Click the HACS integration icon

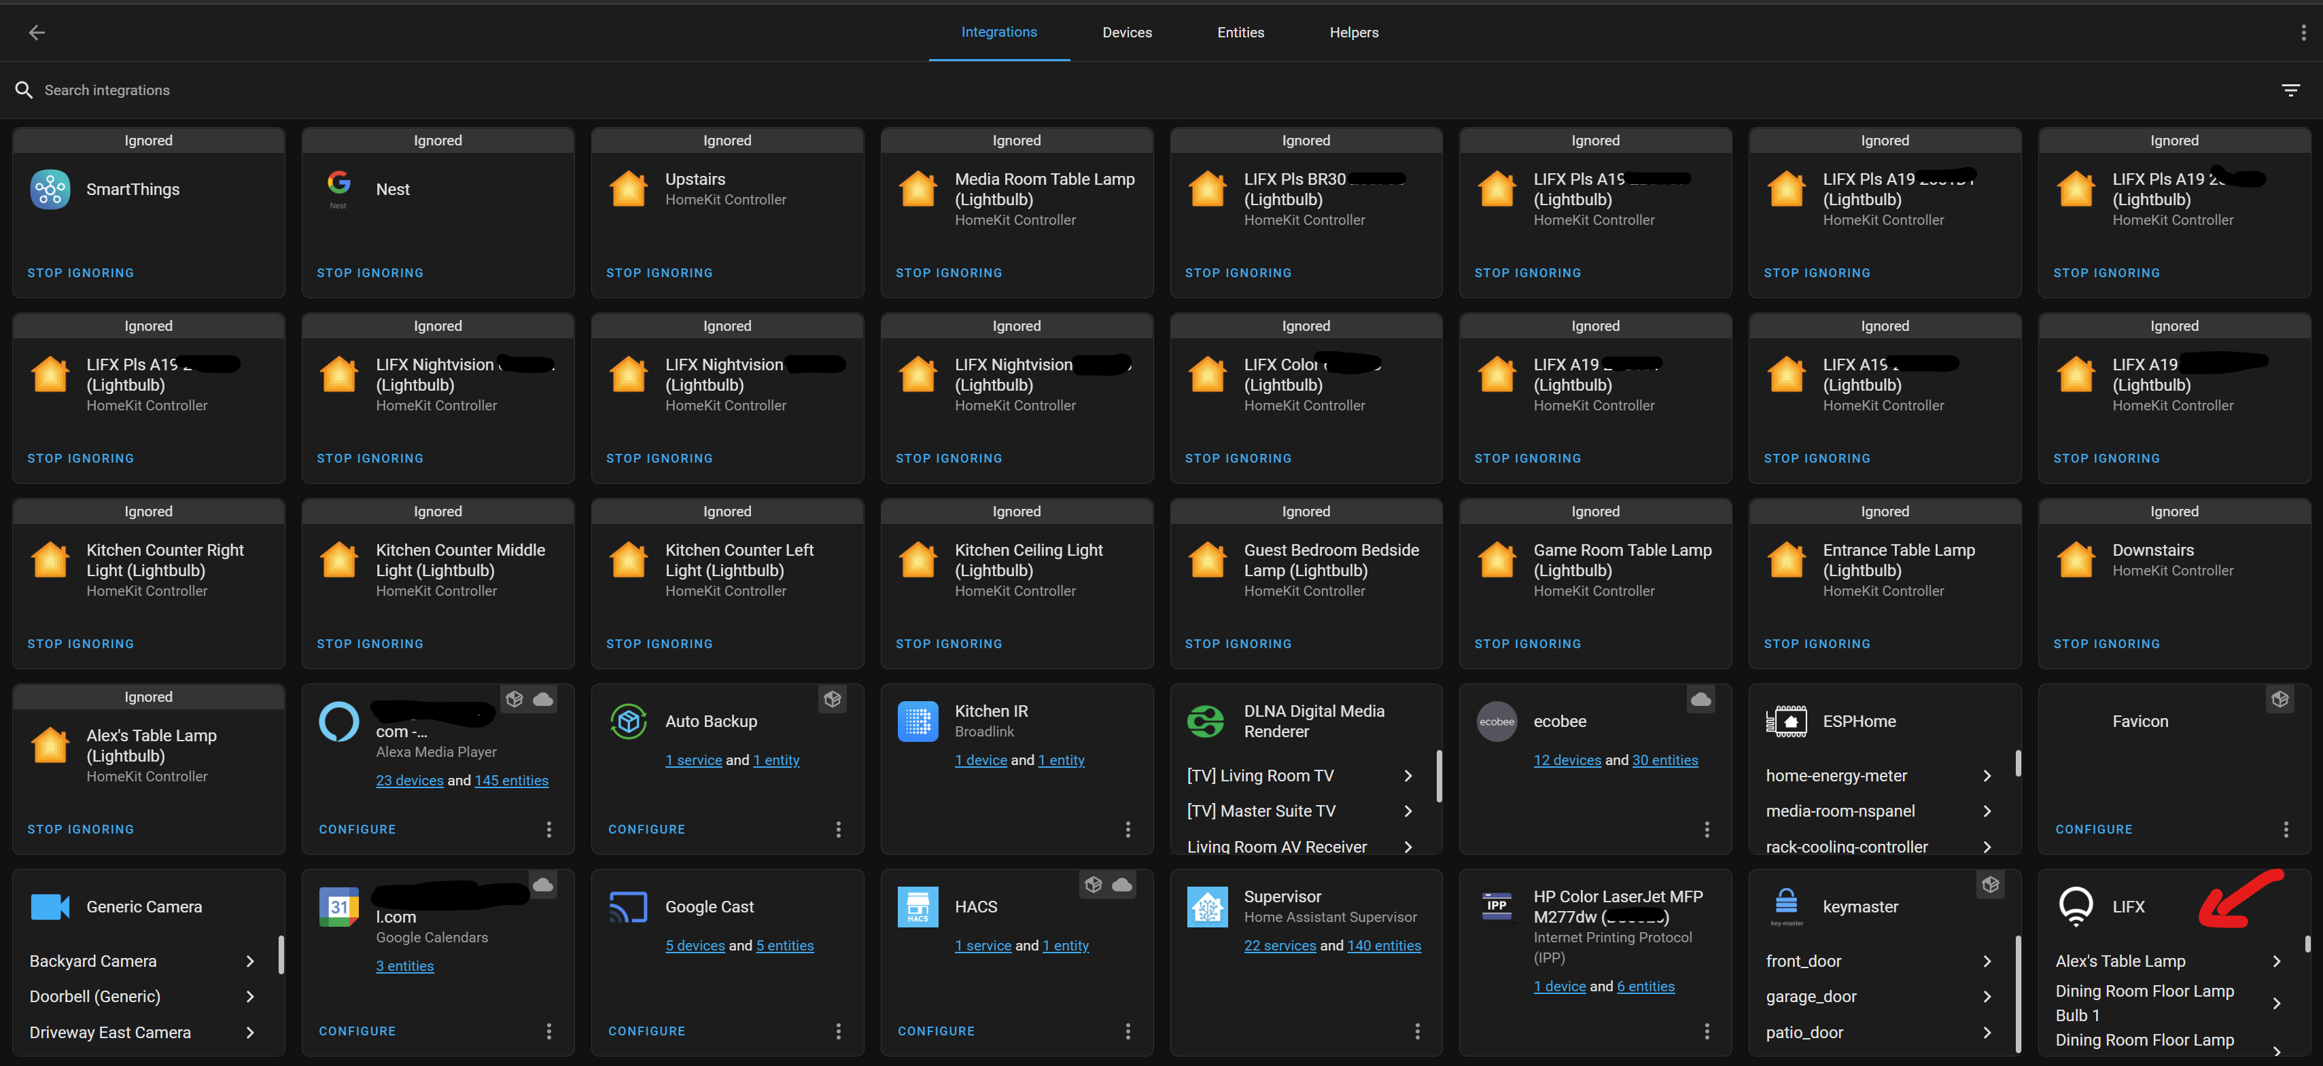[917, 906]
